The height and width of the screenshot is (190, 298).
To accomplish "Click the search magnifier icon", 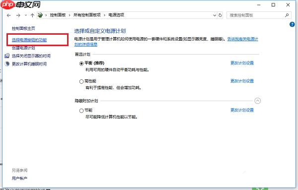I will [287, 15].
